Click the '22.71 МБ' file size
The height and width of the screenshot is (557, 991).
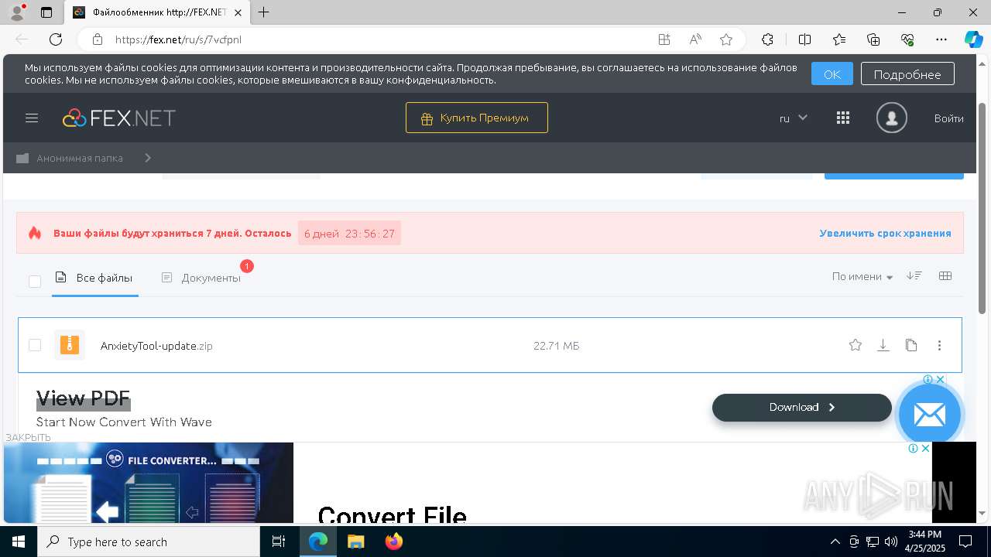[x=557, y=346]
